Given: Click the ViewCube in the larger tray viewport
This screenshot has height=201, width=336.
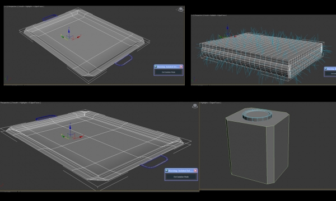Looking at the screenshot, I should point(195,106).
